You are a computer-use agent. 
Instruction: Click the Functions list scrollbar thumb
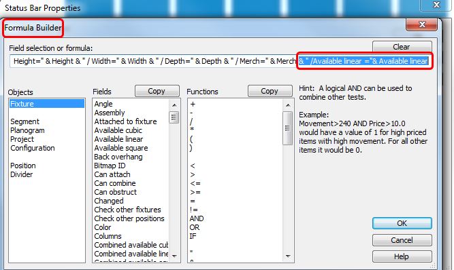click(287, 128)
